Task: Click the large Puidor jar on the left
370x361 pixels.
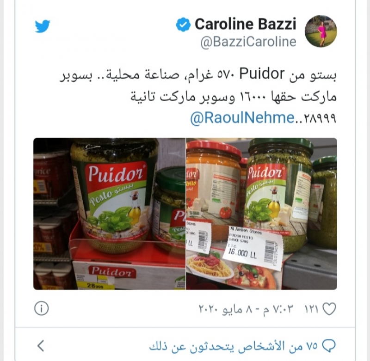Action: (114, 196)
